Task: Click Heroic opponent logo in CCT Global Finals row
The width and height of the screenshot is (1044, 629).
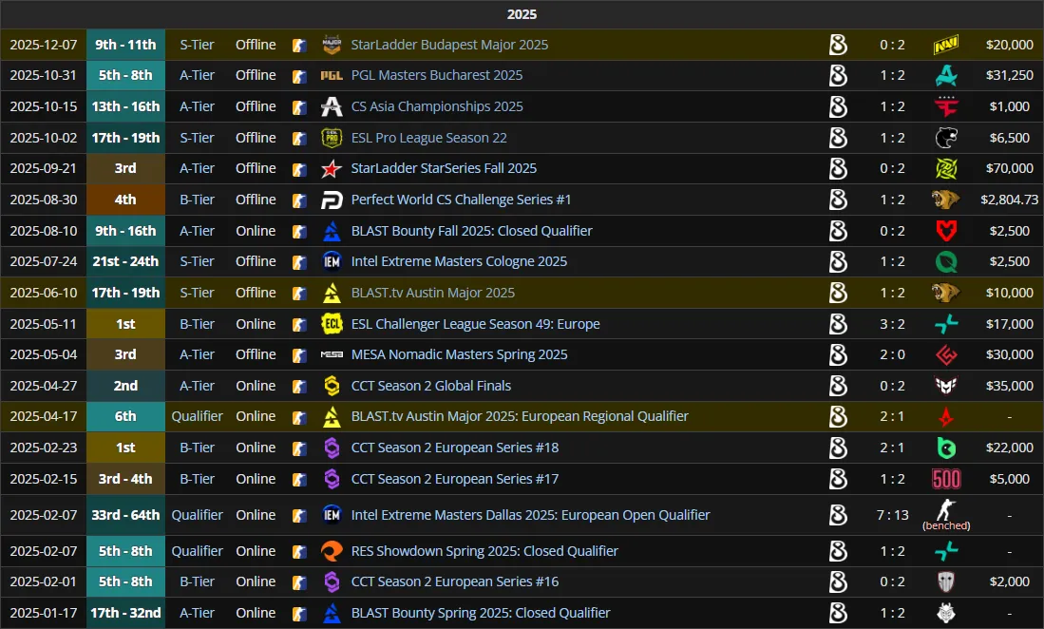Action: point(945,386)
